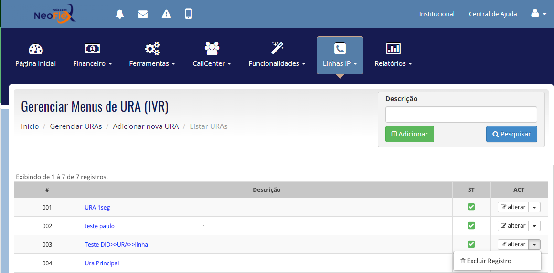Click the NeoFlex Telecom logo
The width and height of the screenshot is (554, 273).
(x=55, y=13)
